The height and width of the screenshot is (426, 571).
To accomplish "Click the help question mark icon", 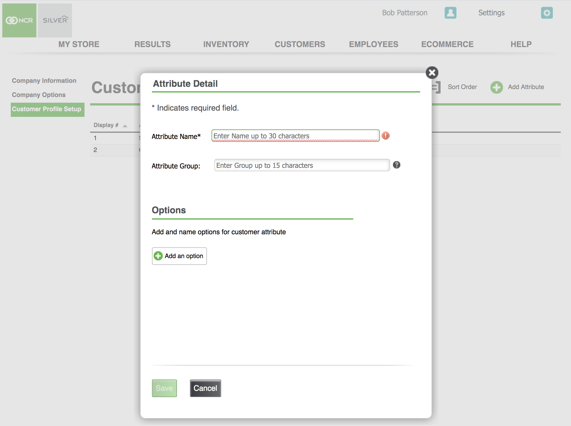I will (x=397, y=165).
